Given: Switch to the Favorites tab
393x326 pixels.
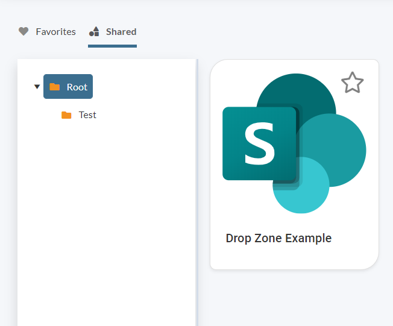Looking at the screenshot, I should (x=55, y=31).
